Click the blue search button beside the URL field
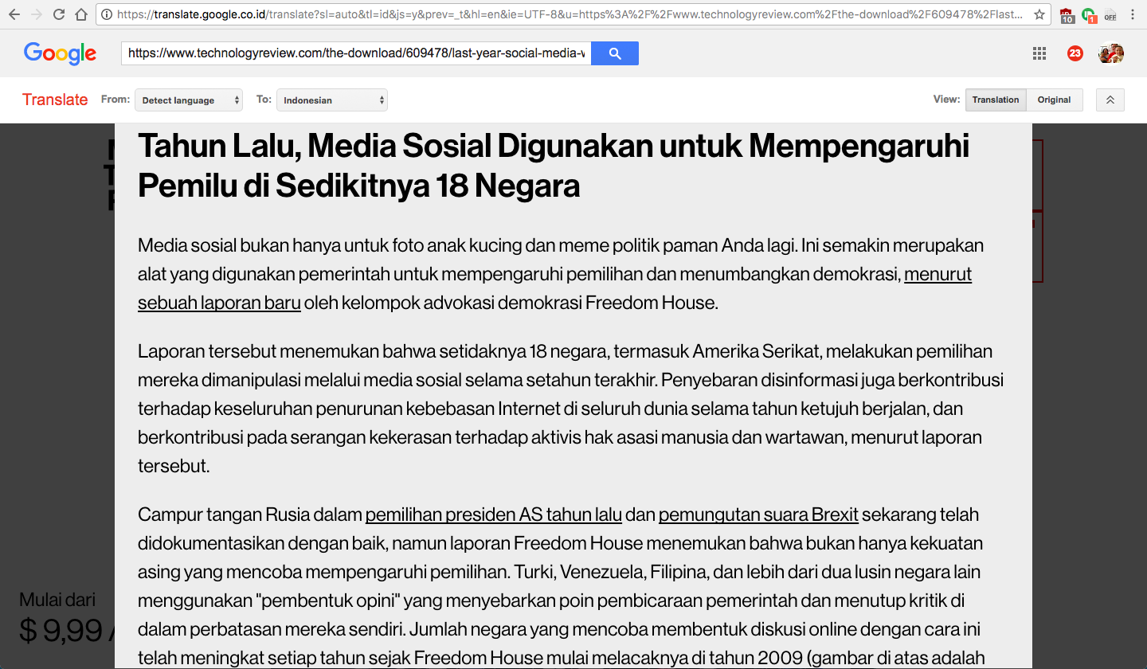This screenshot has height=669, width=1147. (x=614, y=53)
